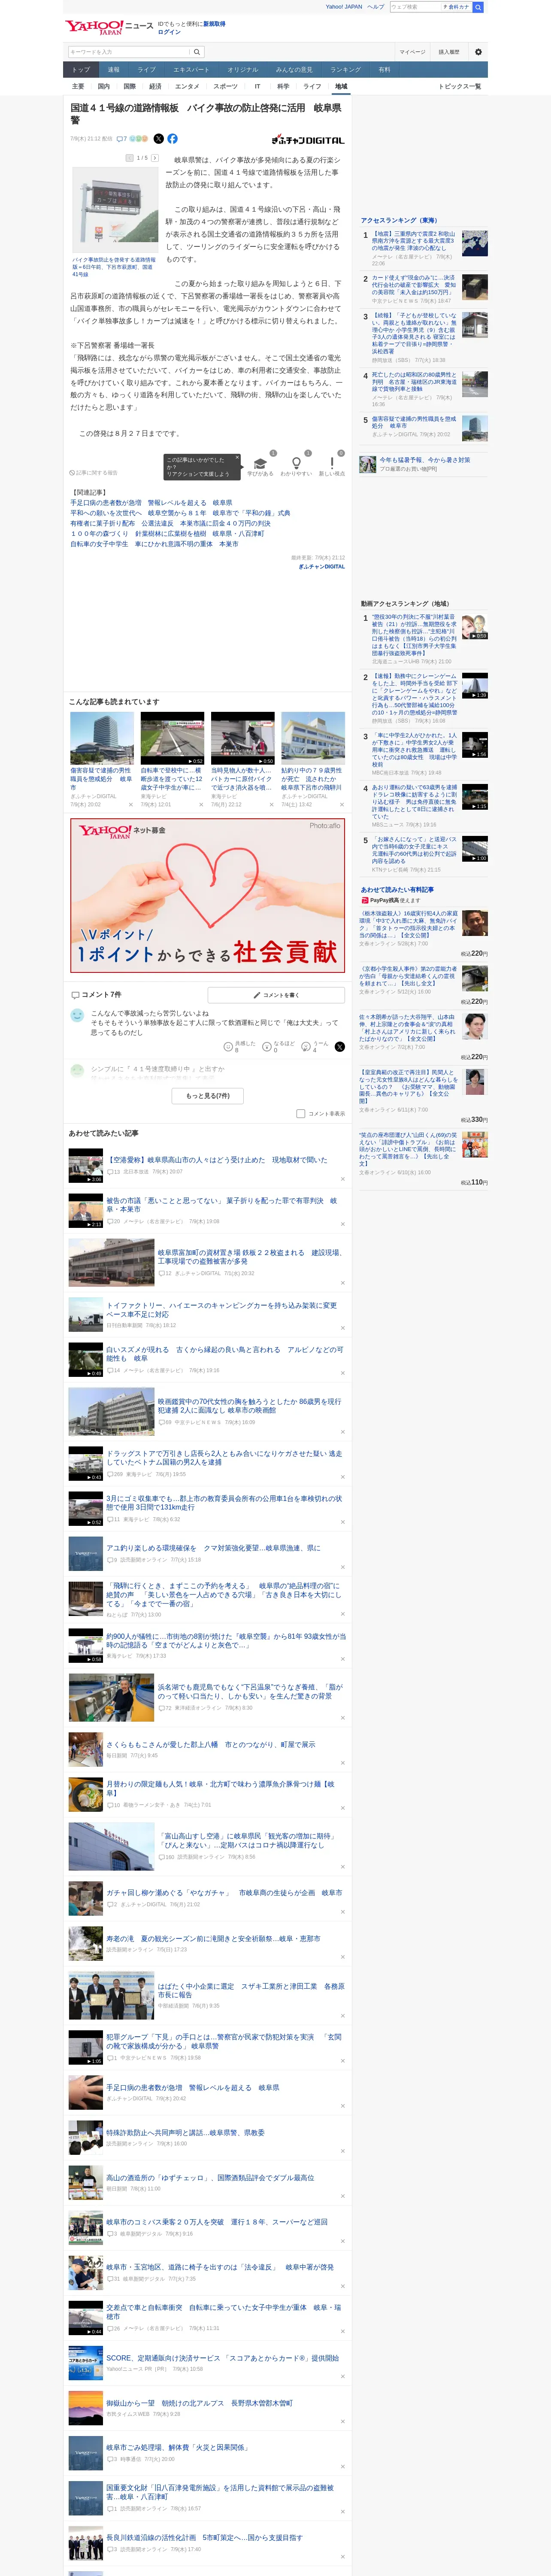Screen dimensions: 551x2576
Task: Open ranking item 死亡したのは昭和区の80歳男性
Action: [414, 382]
